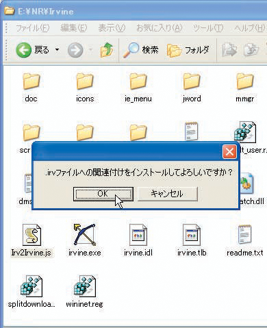Go back with the 戻る button
The image size is (267, 328).
[x=32, y=50]
